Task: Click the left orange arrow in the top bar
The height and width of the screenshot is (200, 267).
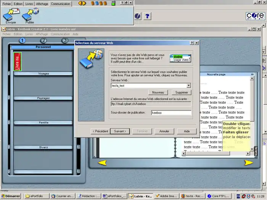Action: pos(80,3)
